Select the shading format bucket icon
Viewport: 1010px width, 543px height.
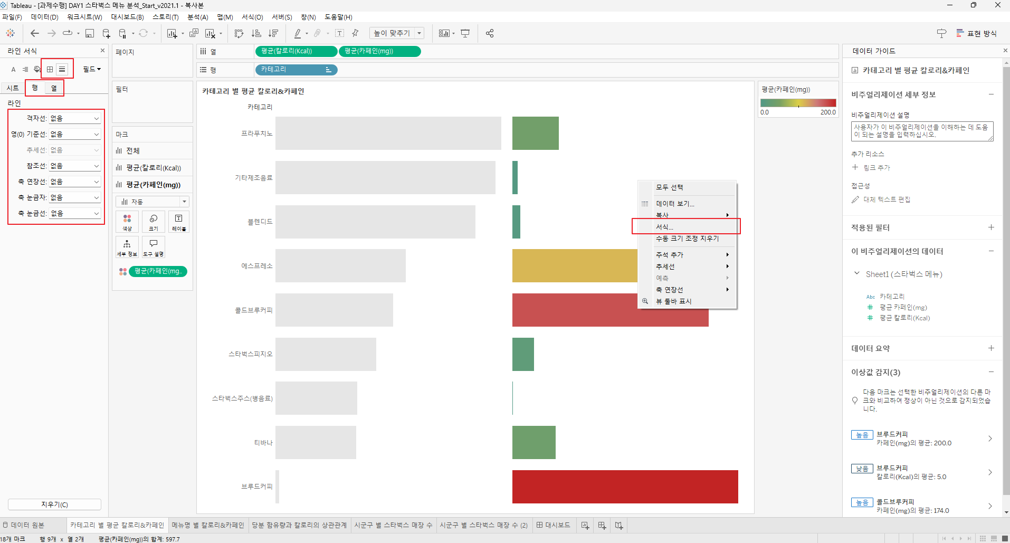tap(37, 69)
